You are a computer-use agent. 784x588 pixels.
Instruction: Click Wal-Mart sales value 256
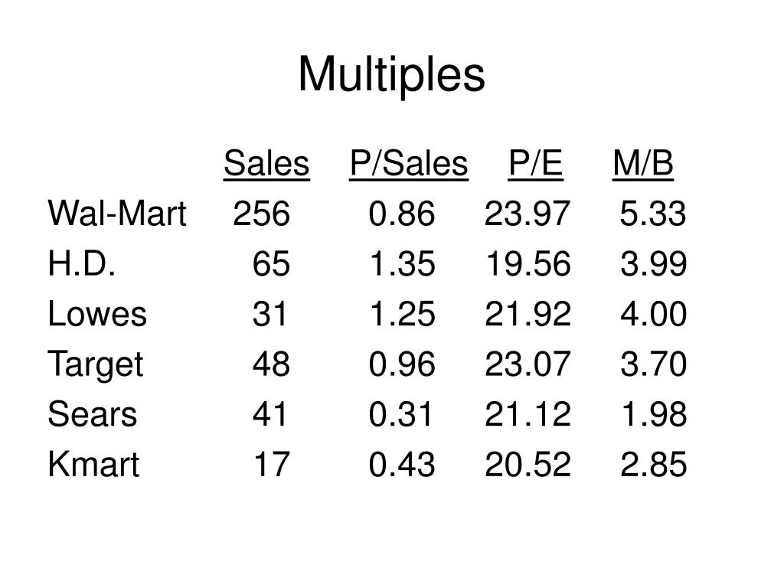pyautogui.click(x=262, y=214)
